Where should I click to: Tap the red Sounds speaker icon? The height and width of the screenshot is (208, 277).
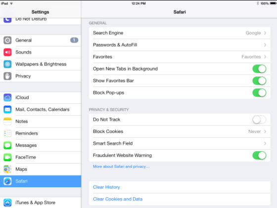click(x=7, y=52)
